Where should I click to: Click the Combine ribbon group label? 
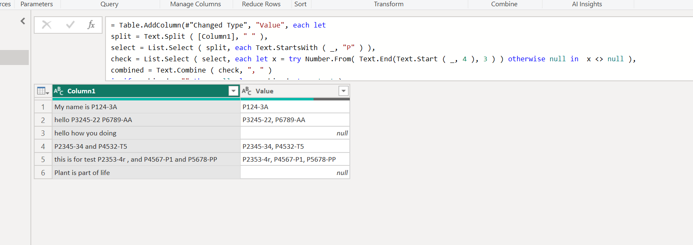[504, 4]
